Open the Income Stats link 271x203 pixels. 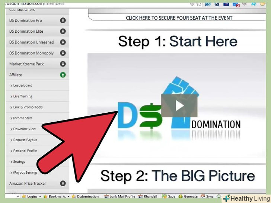[23, 118]
